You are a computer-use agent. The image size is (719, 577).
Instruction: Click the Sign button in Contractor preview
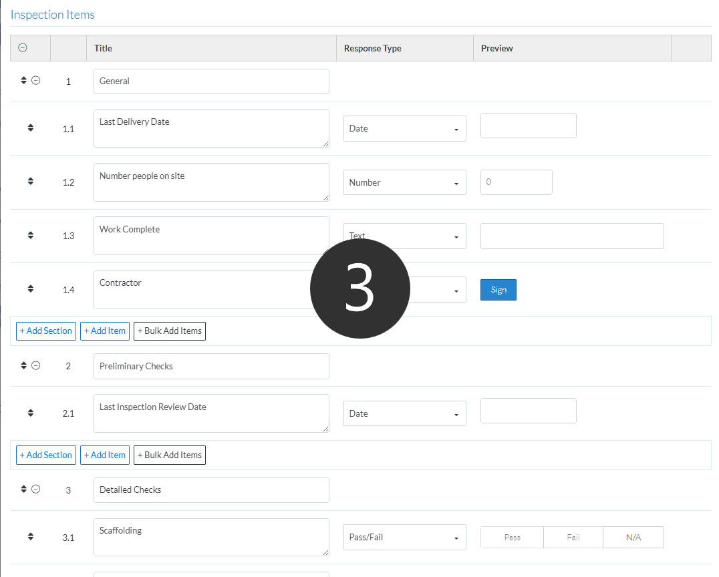(x=498, y=290)
